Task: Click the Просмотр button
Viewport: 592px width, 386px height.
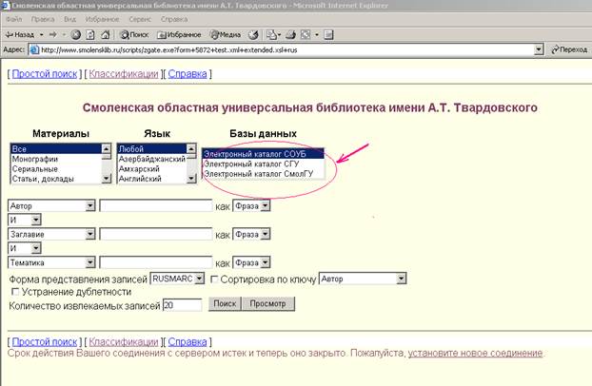Action: pos(267,303)
